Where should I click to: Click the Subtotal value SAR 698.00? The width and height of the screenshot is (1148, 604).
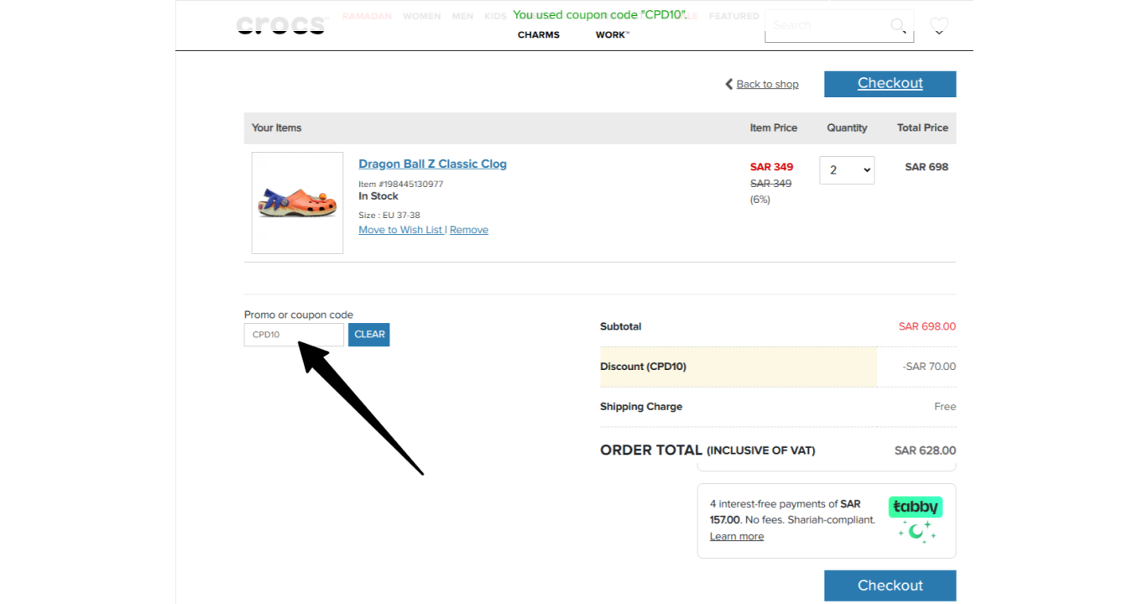[926, 326]
